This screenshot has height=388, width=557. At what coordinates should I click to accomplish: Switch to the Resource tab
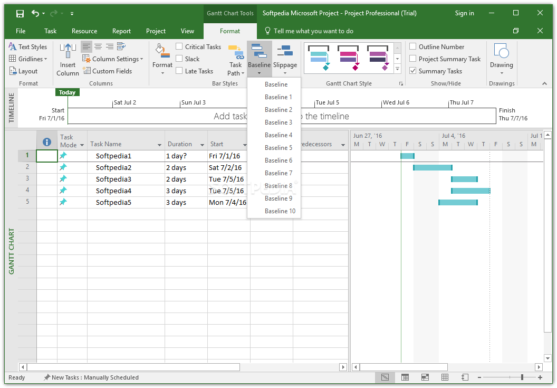(x=84, y=31)
